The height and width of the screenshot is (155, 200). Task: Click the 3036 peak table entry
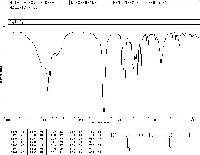[x=18, y=132]
